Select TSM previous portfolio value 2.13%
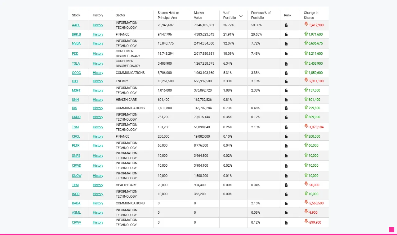The width and height of the screenshot is (397, 235). tap(256, 127)
